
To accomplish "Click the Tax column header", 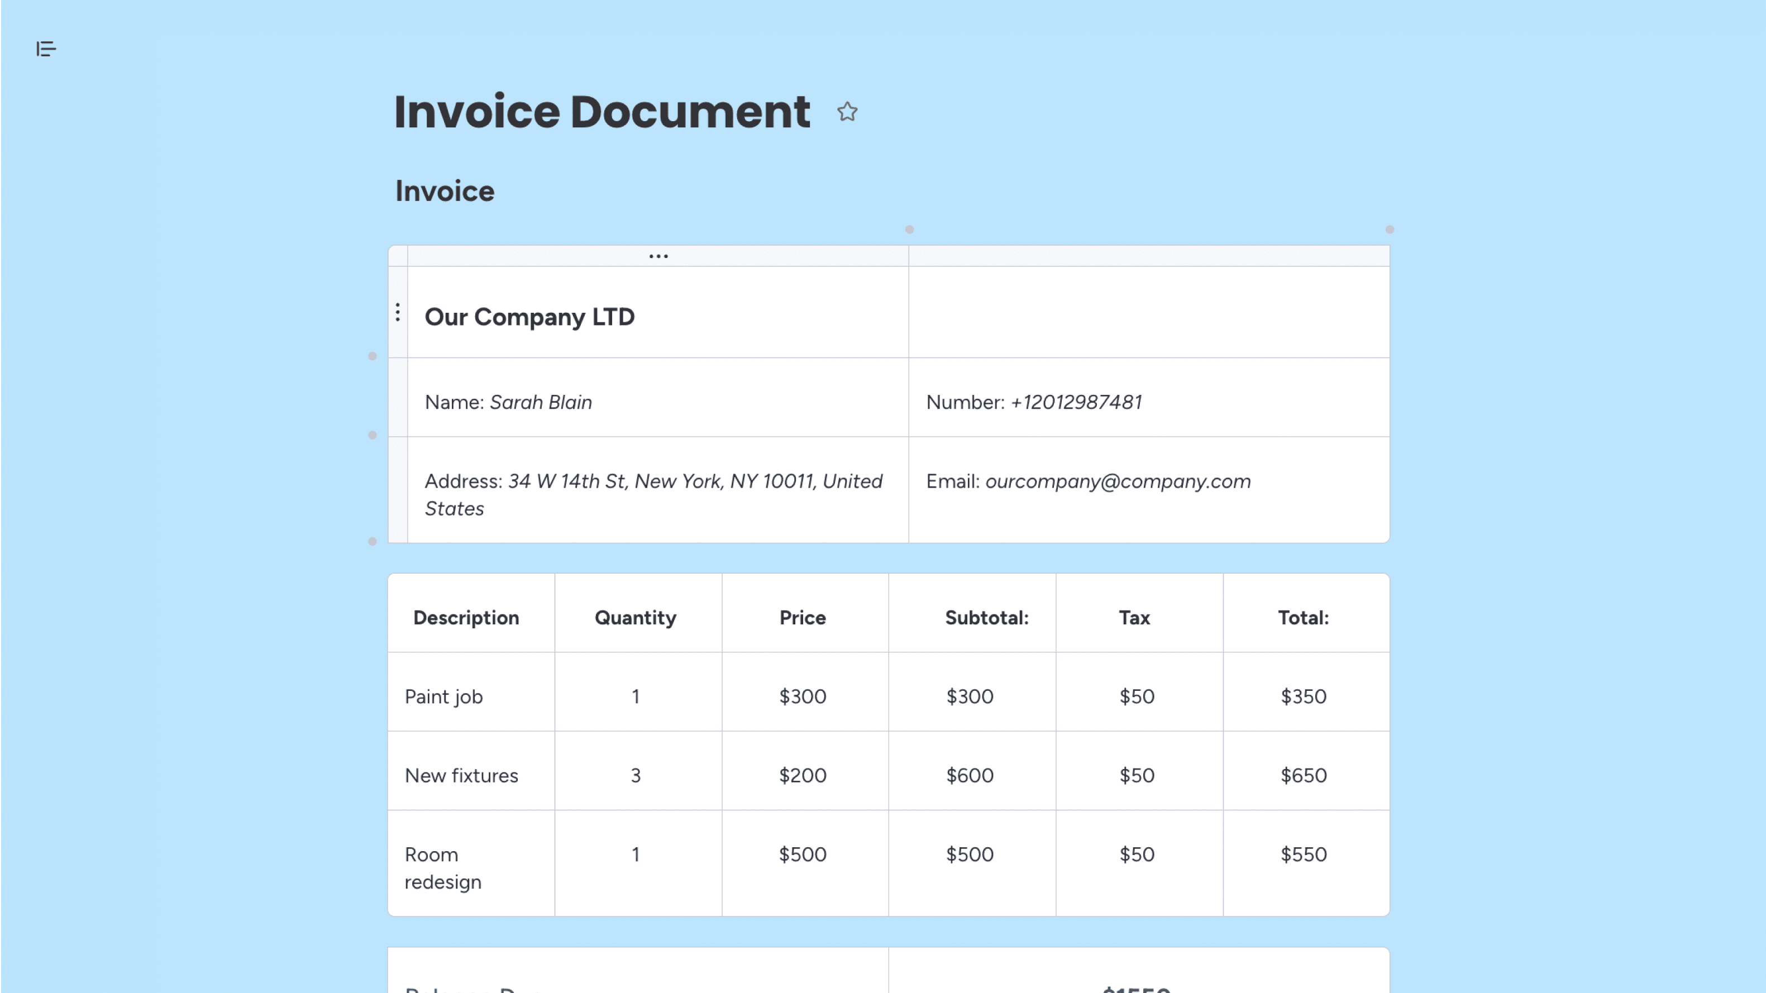I will 1134,617.
